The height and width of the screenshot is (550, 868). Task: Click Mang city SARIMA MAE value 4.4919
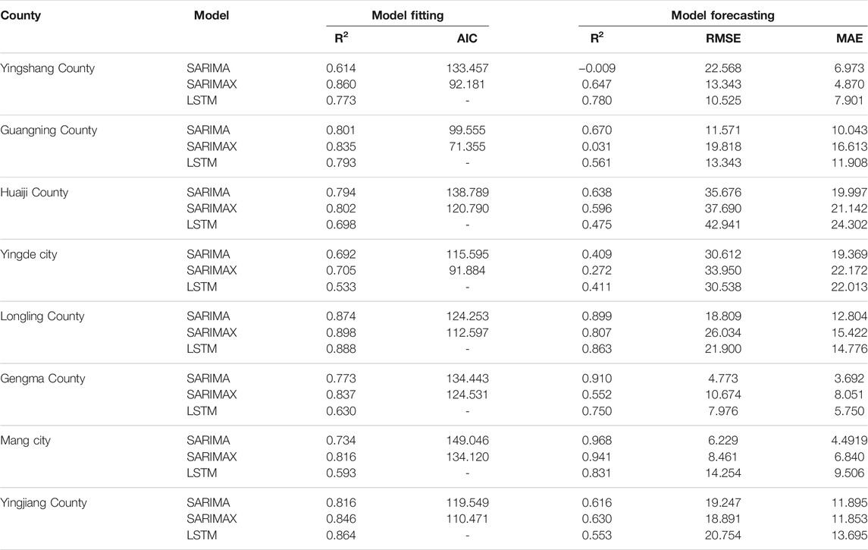[x=849, y=440]
